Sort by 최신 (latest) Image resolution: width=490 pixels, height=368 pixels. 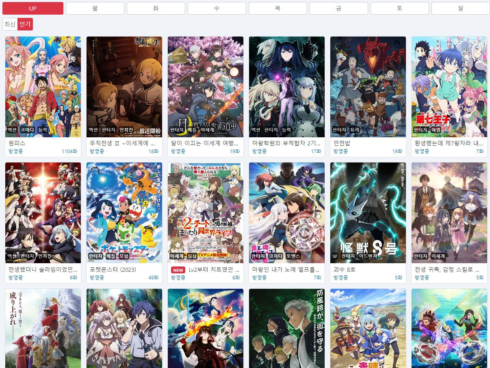pyautogui.click(x=10, y=24)
